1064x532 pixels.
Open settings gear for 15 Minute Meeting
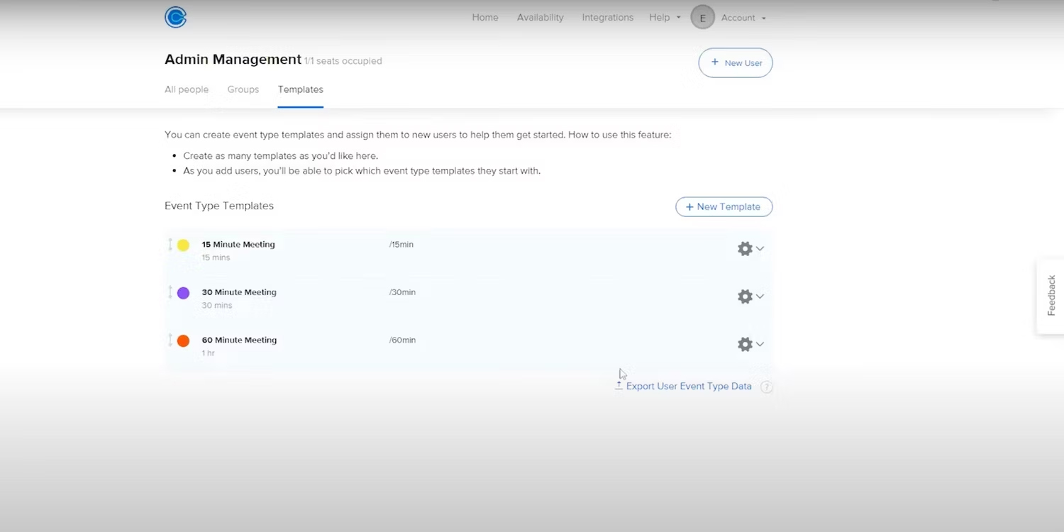(x=744, y=248)
